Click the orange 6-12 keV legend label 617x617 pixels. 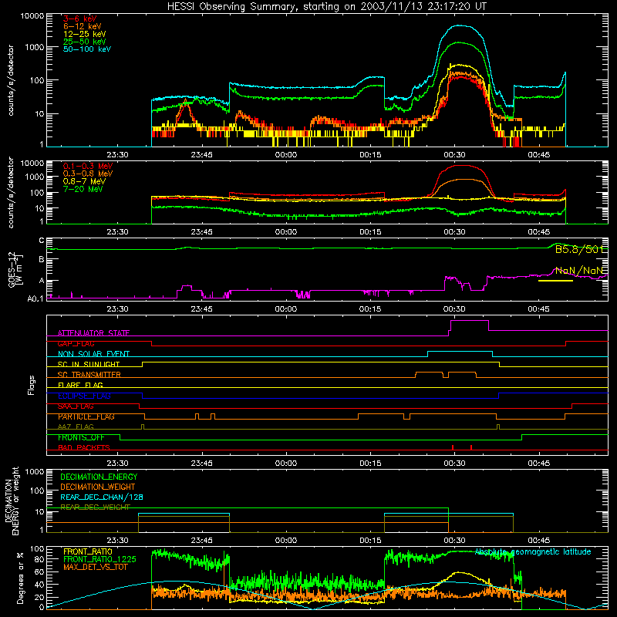[83, 26]
